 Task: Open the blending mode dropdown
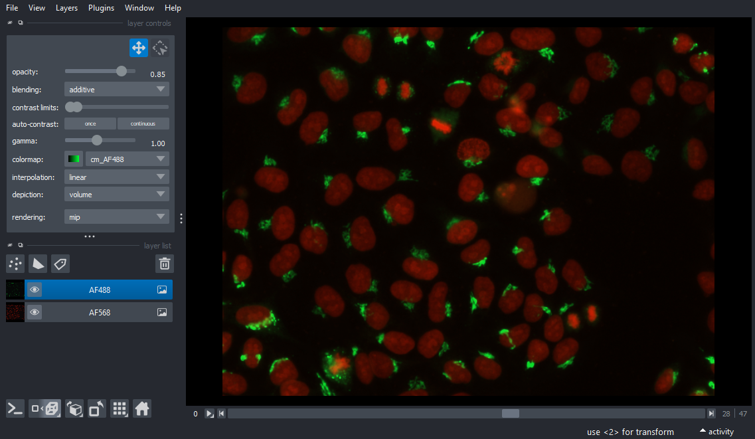[x=116, y=90]
